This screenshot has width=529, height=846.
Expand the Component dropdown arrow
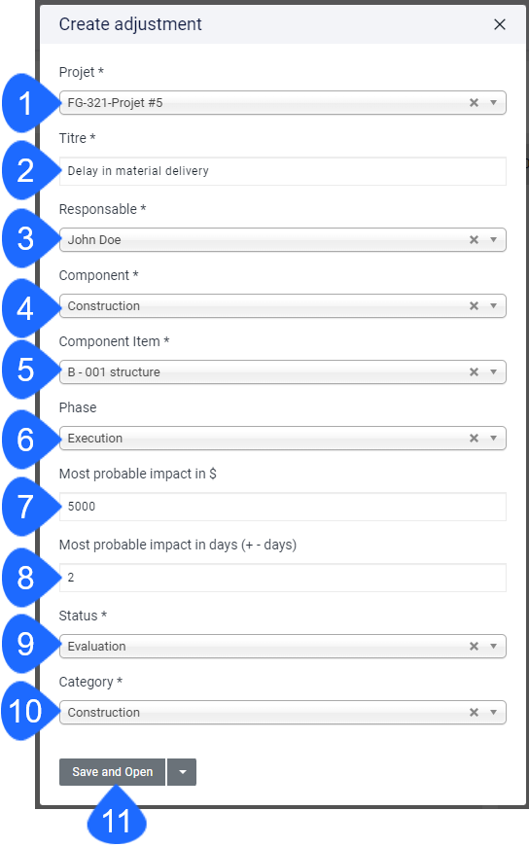pyautogui.click(x=493, y=306)
